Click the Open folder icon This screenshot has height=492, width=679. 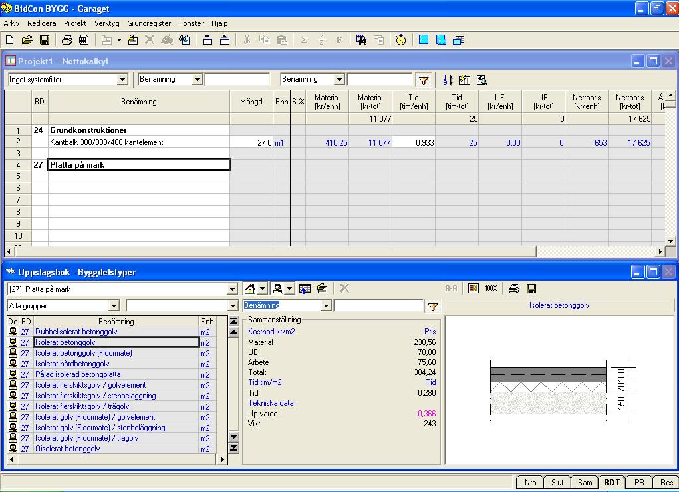[x=27, y=40]
